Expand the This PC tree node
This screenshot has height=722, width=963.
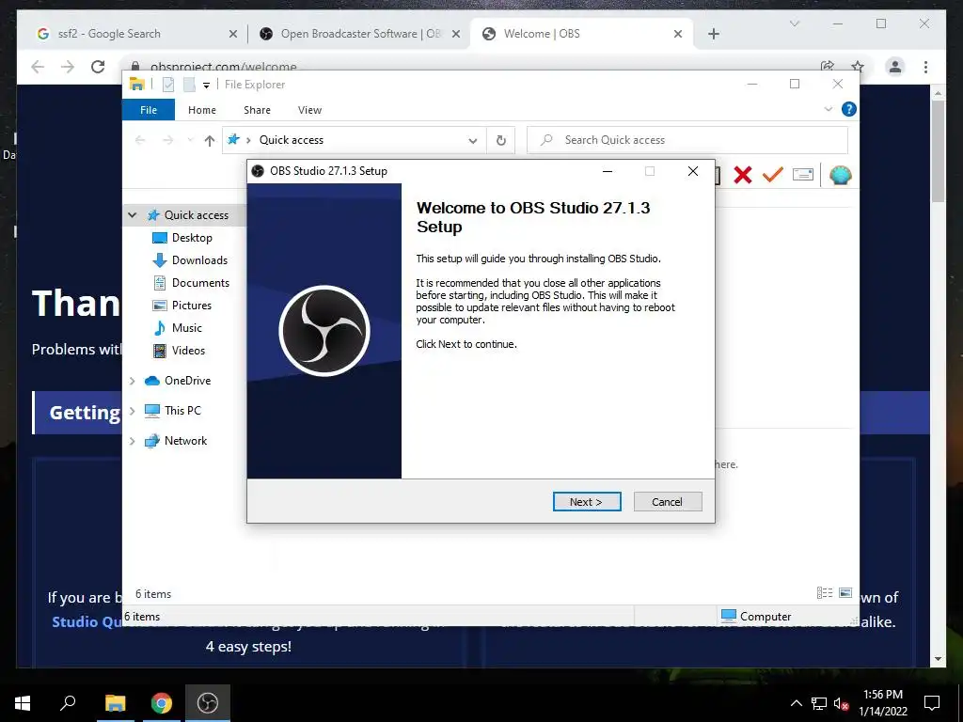pos(132,411)
